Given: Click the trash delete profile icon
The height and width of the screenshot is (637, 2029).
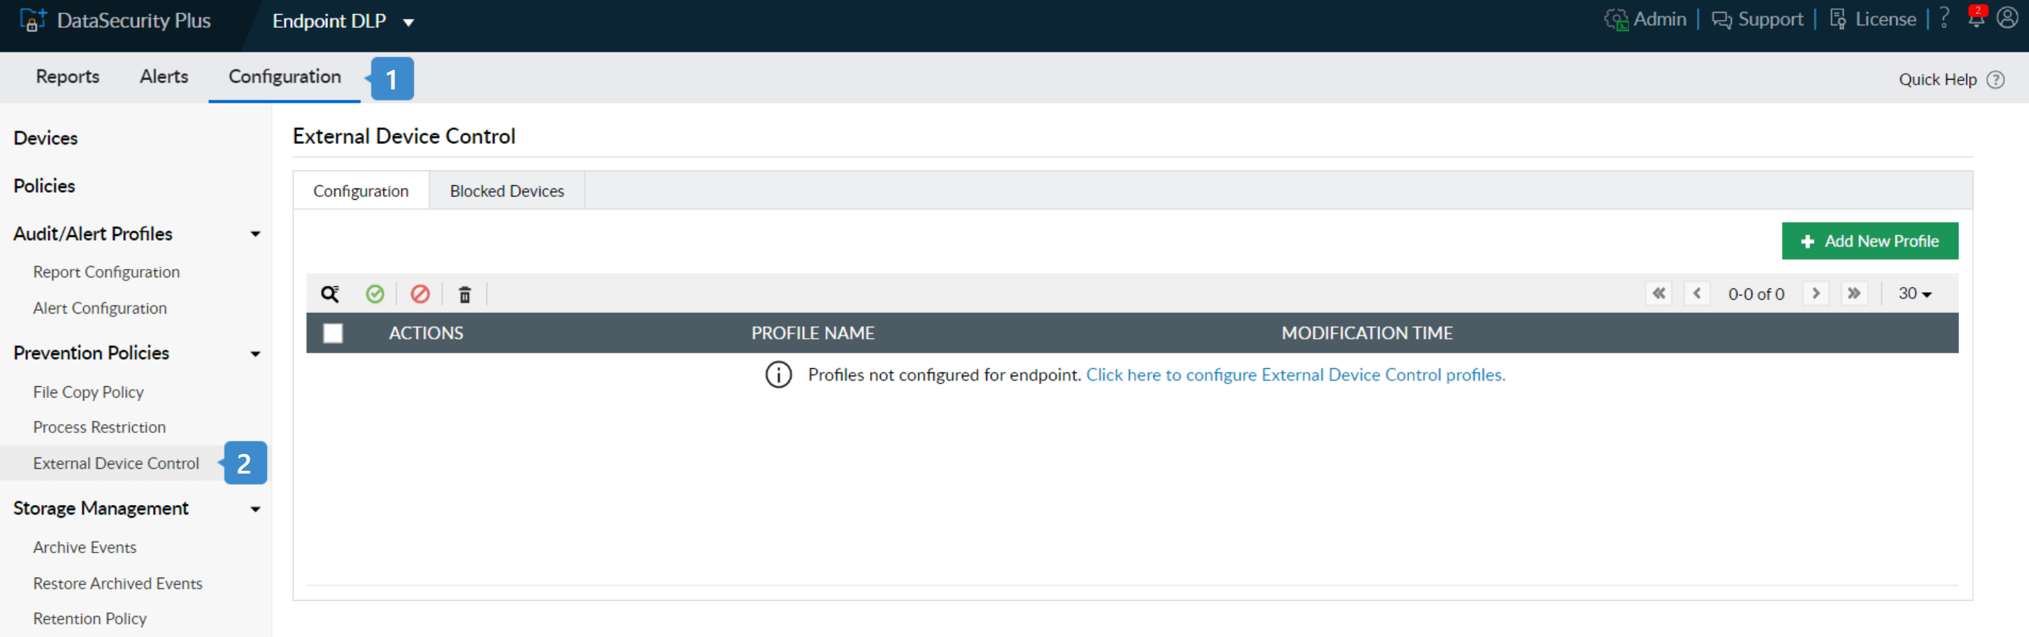Looking at the screenshot, I should (x=465, y=295).
